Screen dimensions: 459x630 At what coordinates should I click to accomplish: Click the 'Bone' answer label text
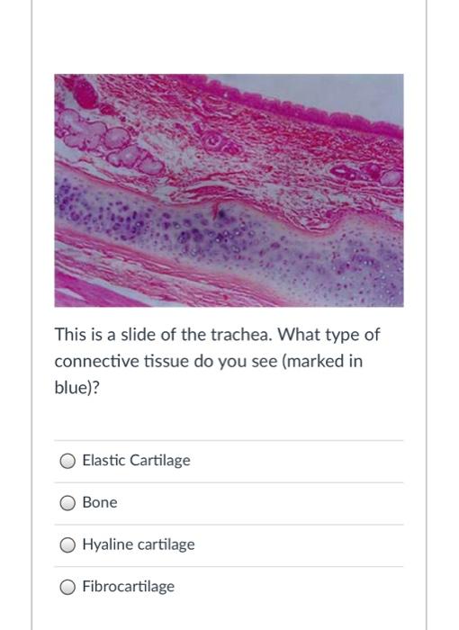pos(100,502)
